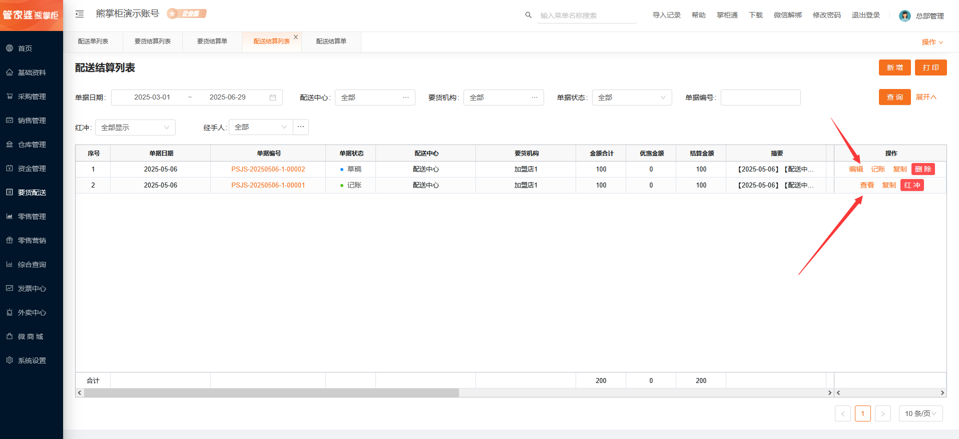
Task: Open the 操作 dropdown at top right
Action: pyautogui.click(x=932, y=42)
